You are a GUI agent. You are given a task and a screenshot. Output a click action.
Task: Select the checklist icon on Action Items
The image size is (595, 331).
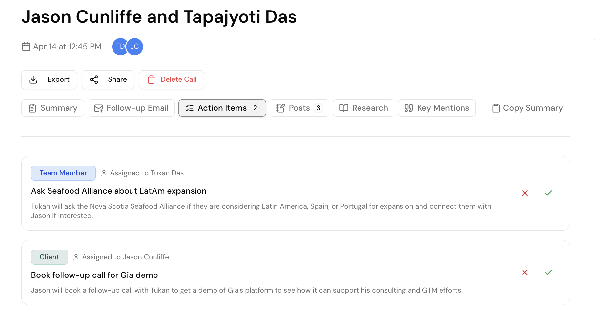pos(190,108)
